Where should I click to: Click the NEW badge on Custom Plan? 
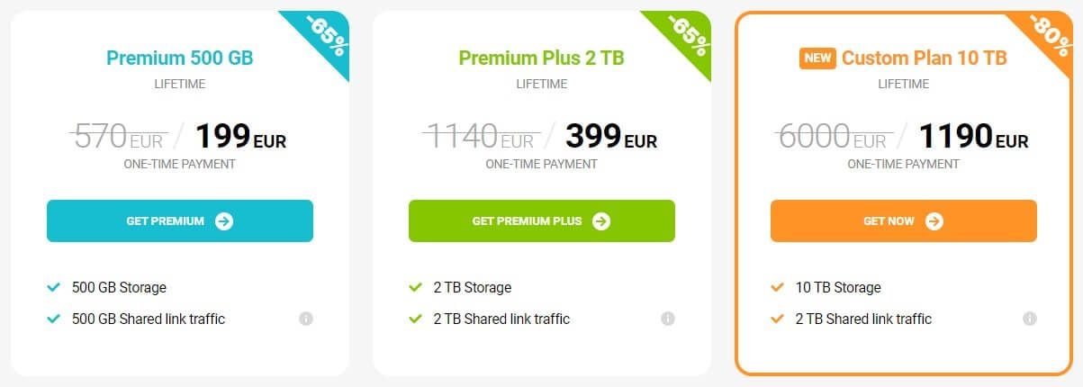pos(817,58)
